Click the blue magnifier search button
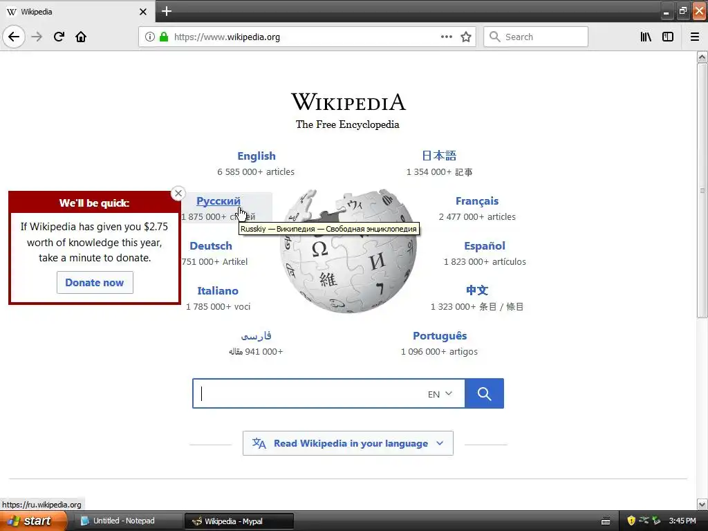Screen dimensions: 708x531 pyautogui.click(x=484, y=393)
